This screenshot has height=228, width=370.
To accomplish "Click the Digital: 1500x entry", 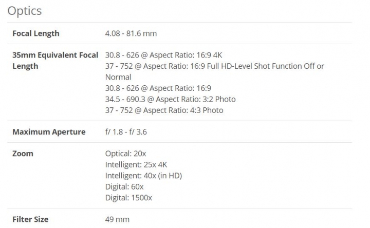I will click(x=128, y=198).
